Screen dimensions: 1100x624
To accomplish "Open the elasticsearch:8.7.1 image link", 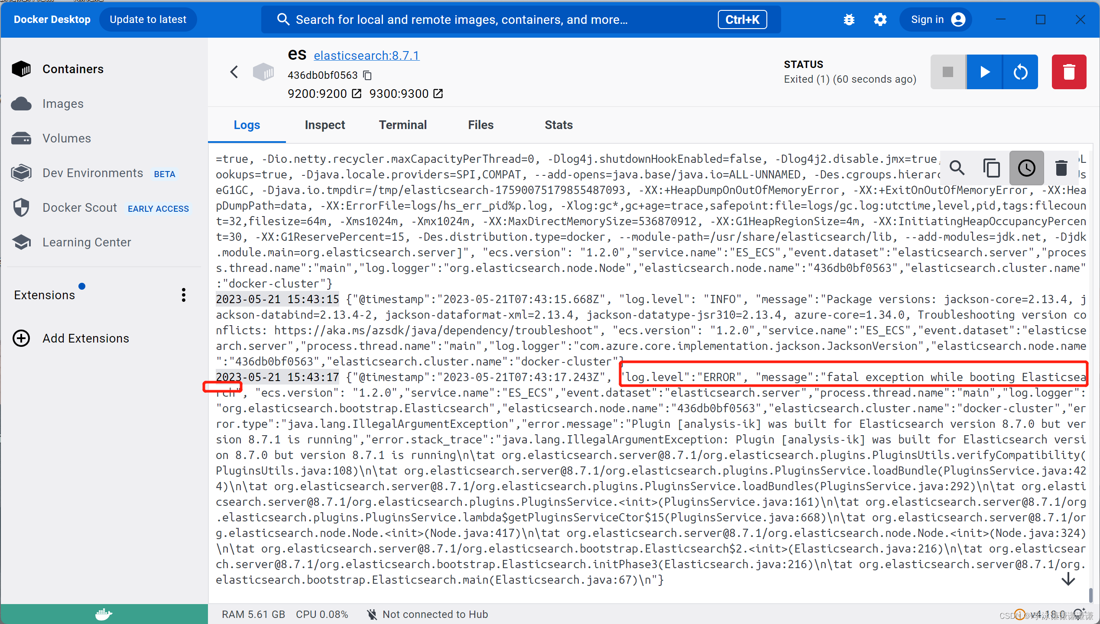I will coord(367,55).
